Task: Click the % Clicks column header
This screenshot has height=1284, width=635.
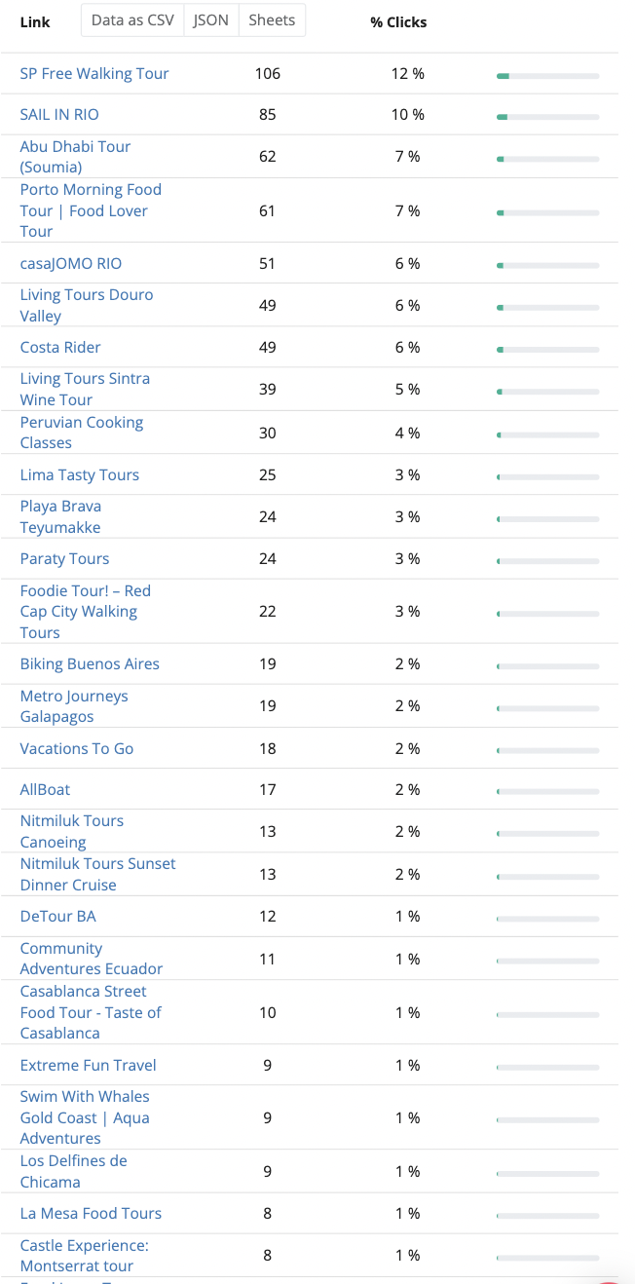Action: 398,21
